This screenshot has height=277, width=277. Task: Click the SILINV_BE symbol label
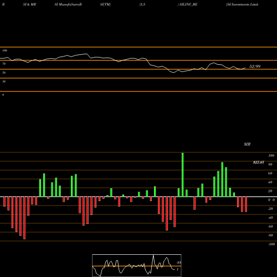[188, 4]
